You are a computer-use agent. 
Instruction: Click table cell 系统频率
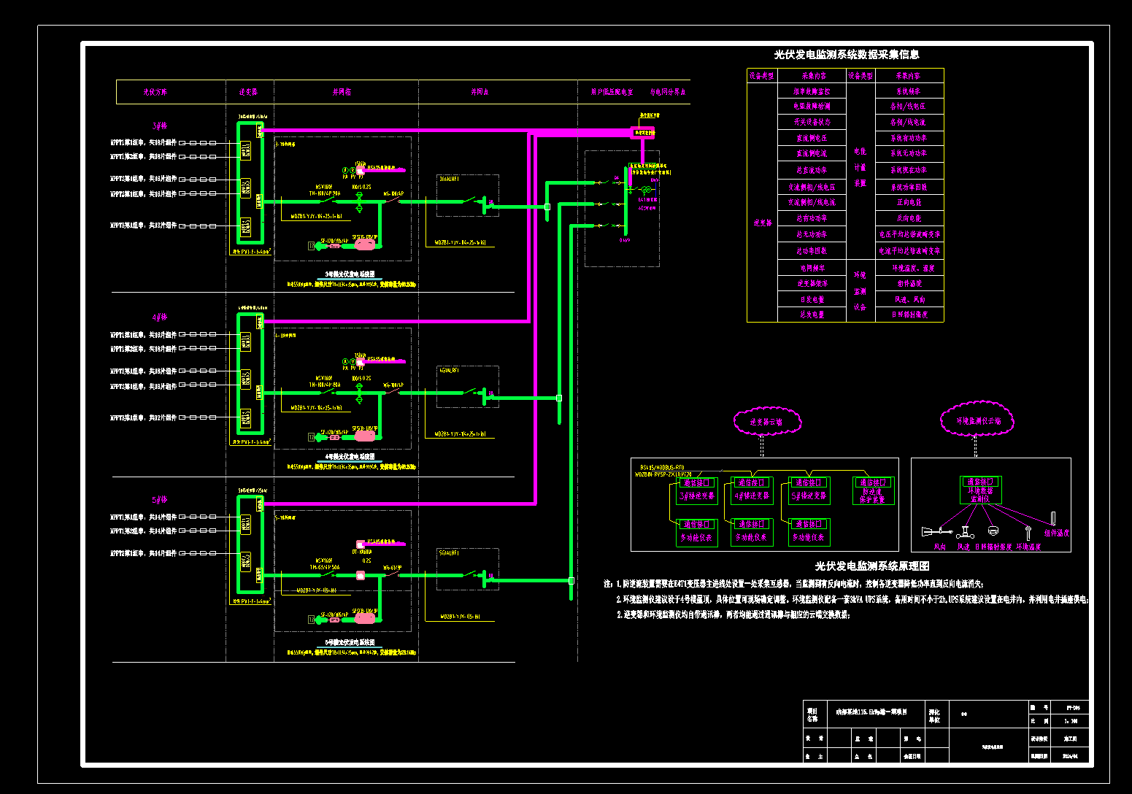tap(909, 91)
